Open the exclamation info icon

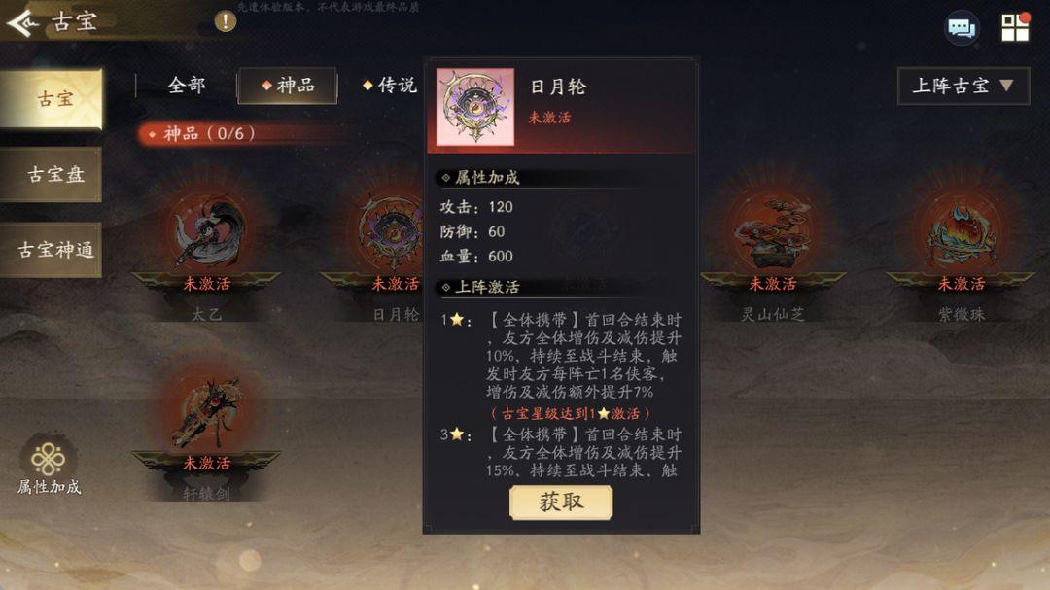pos(225,21)
